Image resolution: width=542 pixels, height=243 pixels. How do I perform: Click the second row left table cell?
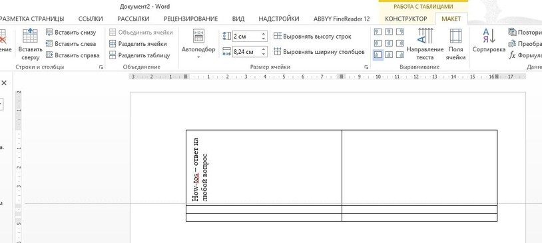264,209
